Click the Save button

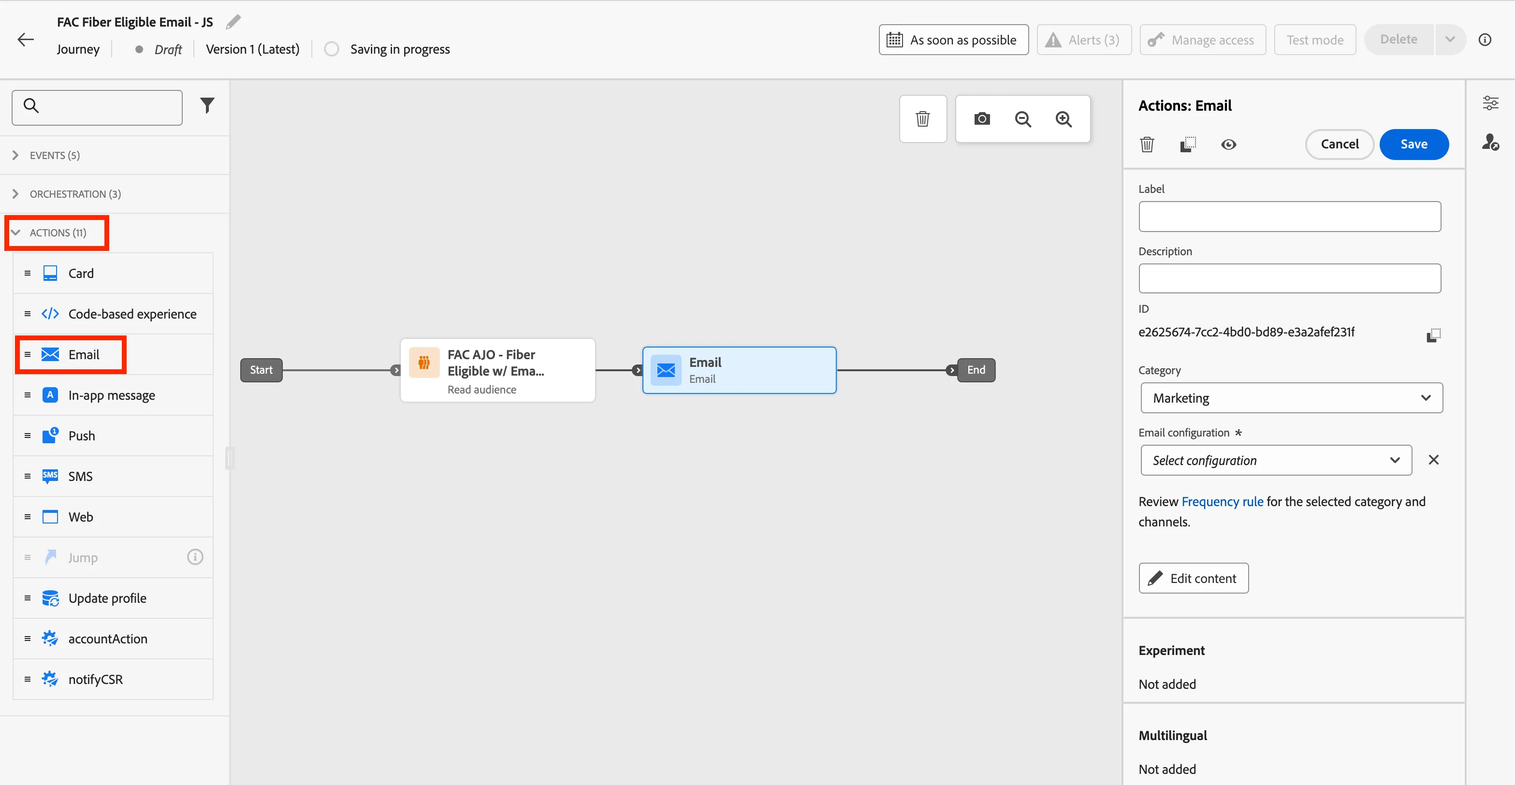pos(1414,144)
